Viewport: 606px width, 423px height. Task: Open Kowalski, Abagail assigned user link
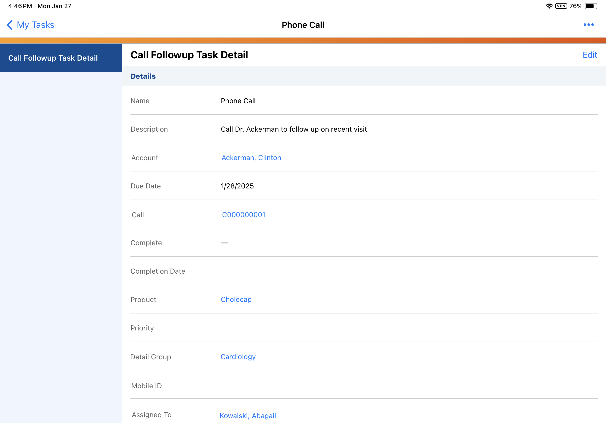pyautogui.click(x=248, y=416)
